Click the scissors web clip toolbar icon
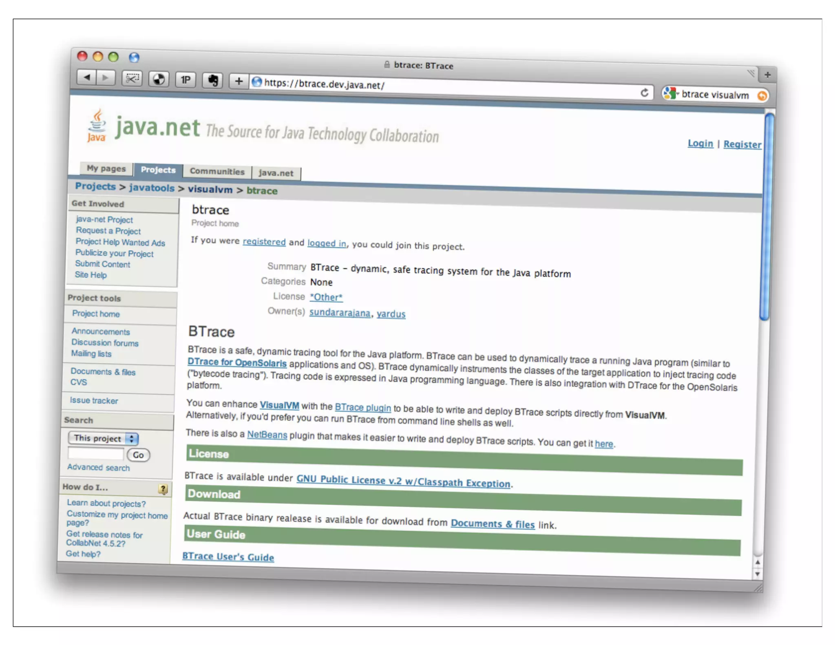 tap(132, 78)
